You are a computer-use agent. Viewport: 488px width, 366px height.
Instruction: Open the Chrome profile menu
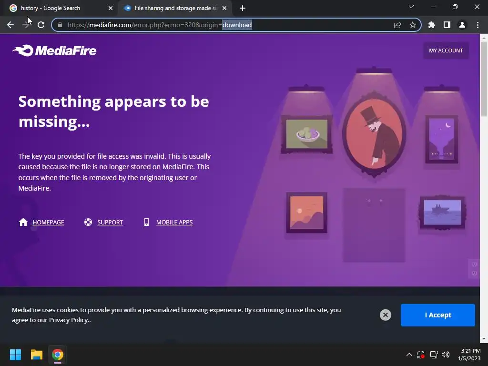(462, 25)
